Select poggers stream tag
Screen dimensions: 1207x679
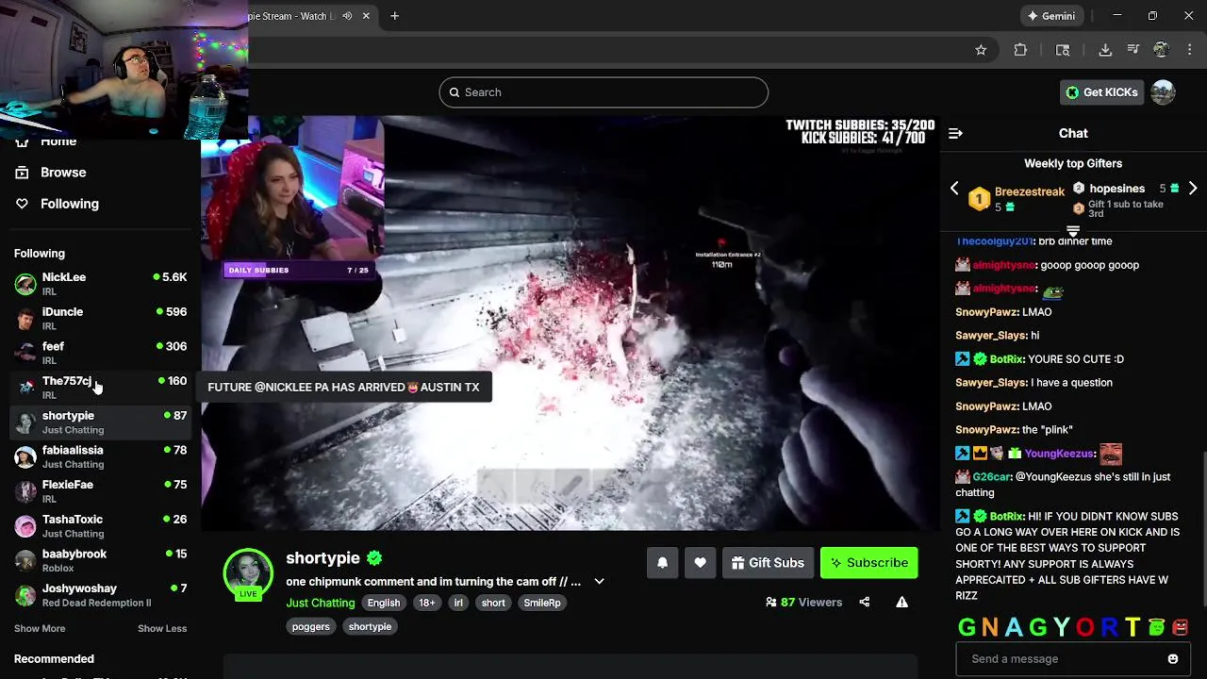[x=311, y=626]
